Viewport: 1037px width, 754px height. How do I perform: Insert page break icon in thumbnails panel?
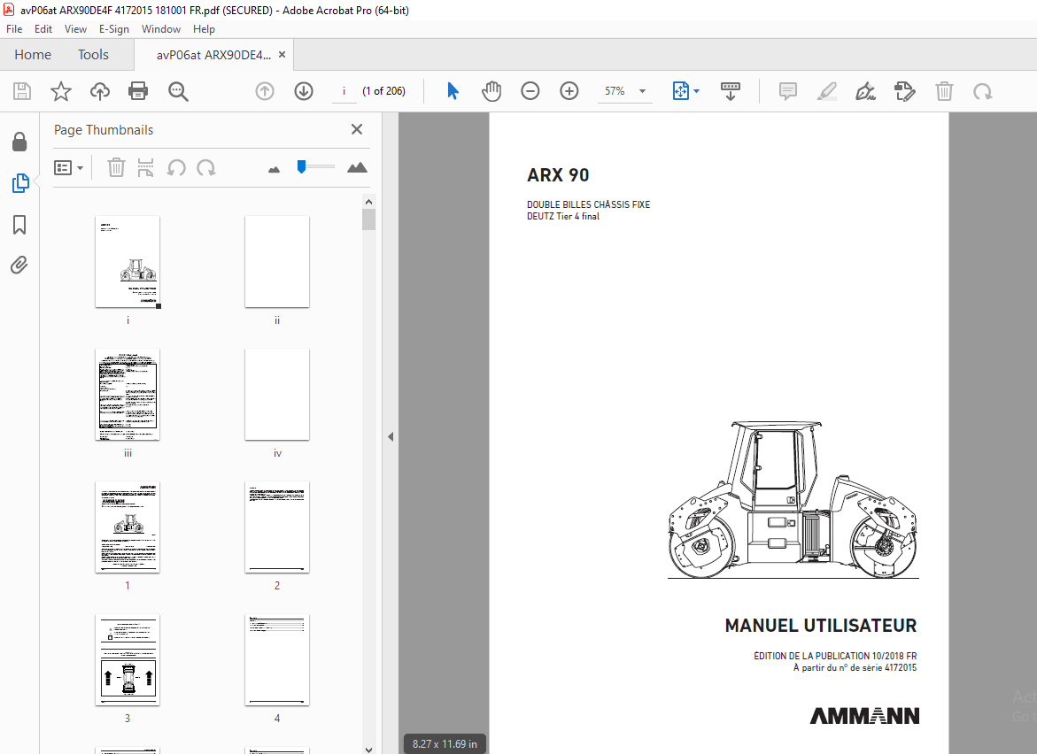click(145, 168)
